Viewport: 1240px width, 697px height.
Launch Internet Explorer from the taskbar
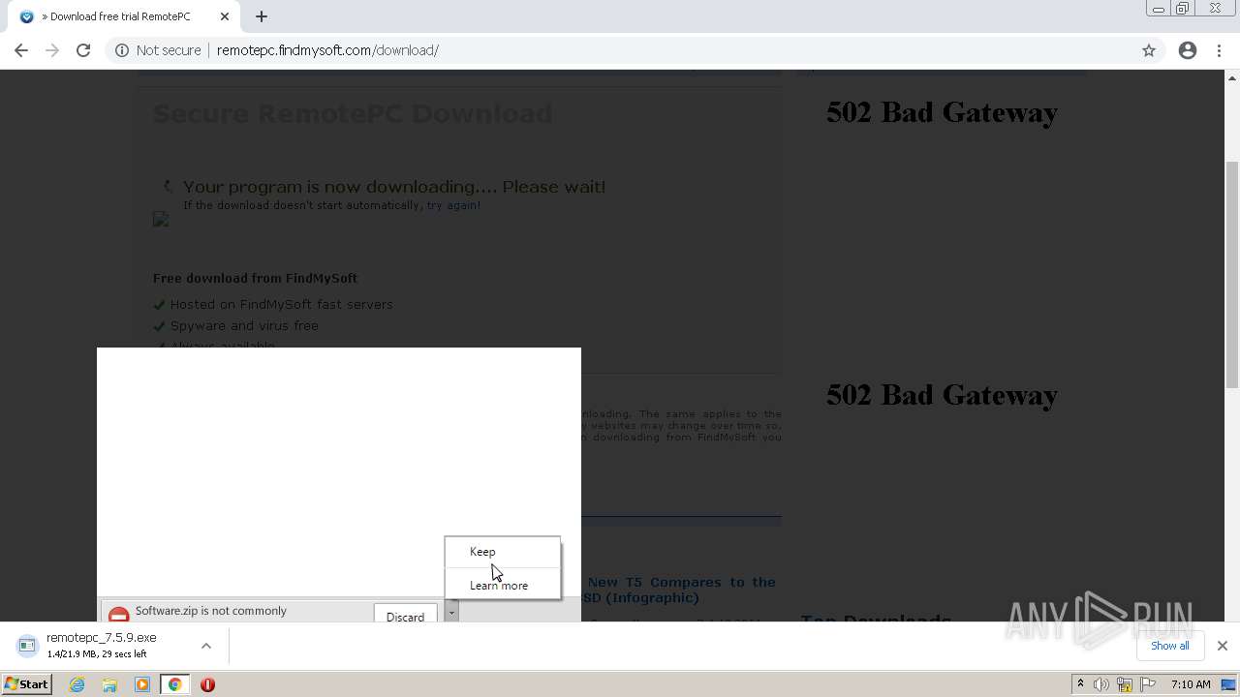pos(77,684)
